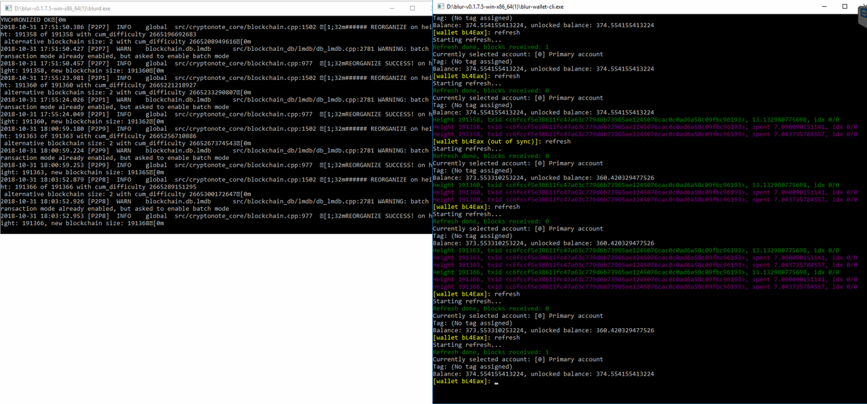The width and height of the screenshot is (867, 404).
Task: Select the 18:03:52.926 [P2P8] WARN log line
Action: click(x=215, y=201)
